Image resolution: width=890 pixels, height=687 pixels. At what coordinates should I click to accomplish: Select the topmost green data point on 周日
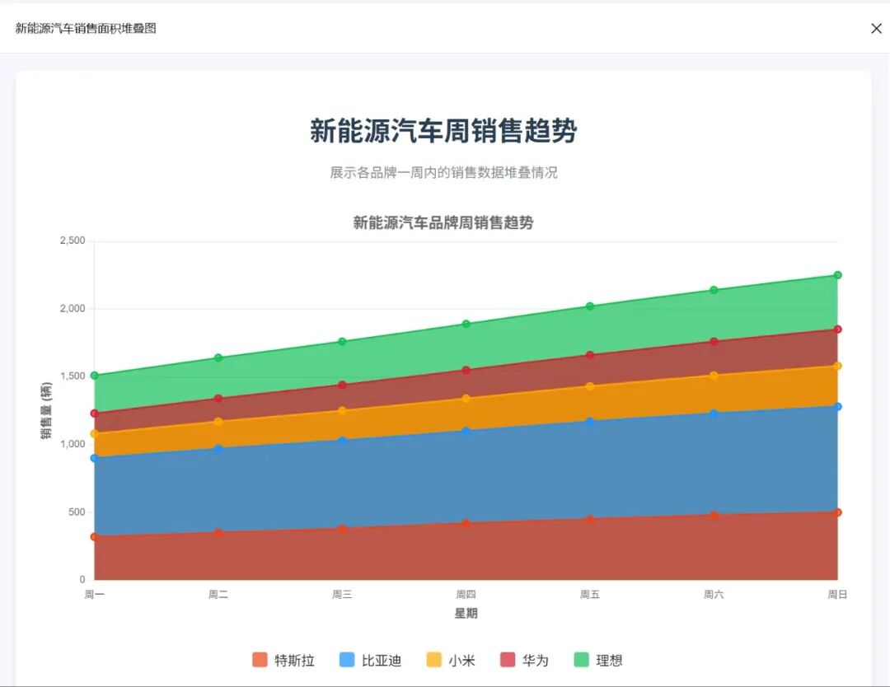pyautogui.click(x=836, y=273)
